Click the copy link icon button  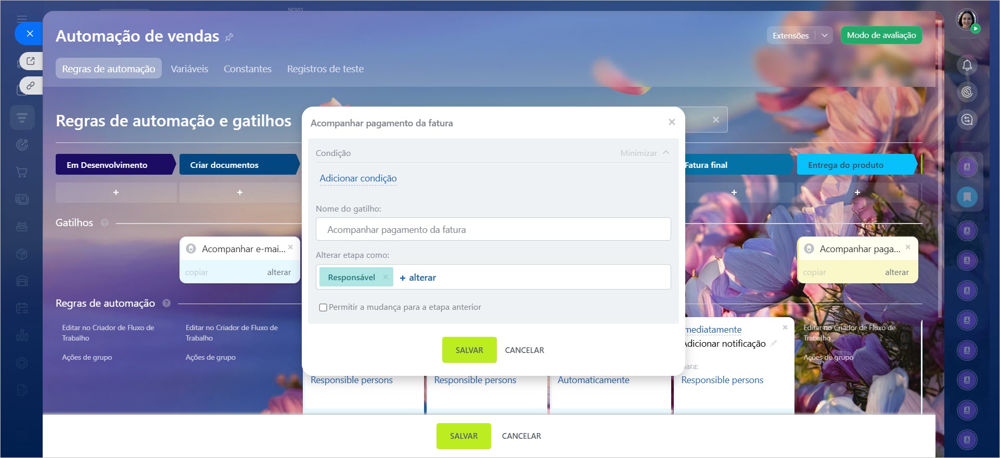click(x=31, y=85)
